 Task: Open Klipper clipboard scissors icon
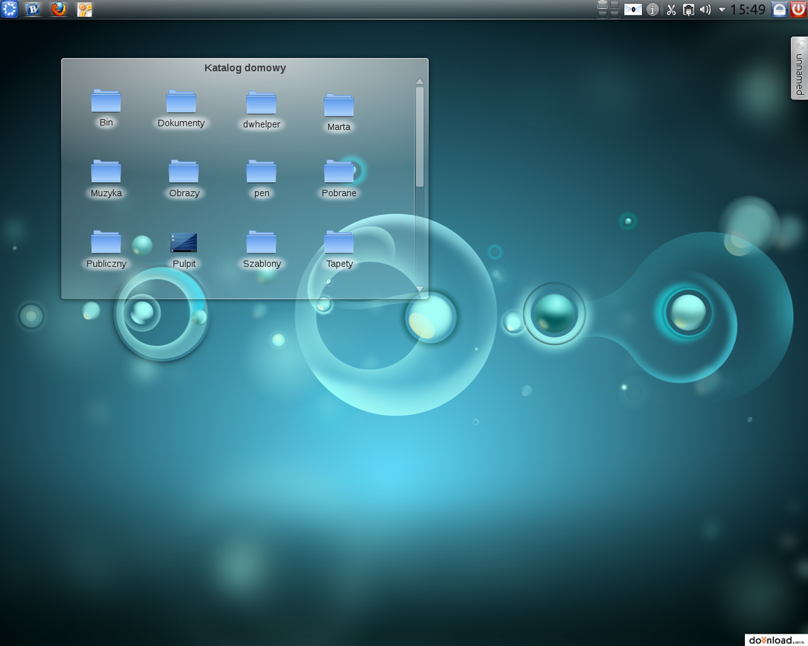pyautogui.click(x=671, y=10)
